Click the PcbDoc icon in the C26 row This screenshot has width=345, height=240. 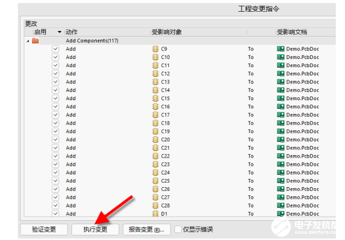click(280, 189)
